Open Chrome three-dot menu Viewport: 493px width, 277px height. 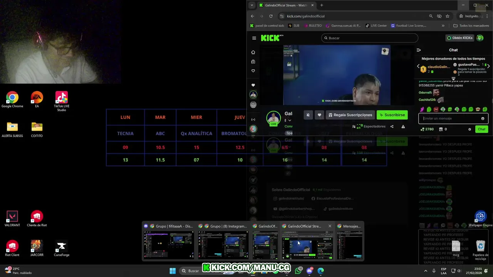pyautogui.click(x=487, y=16)
